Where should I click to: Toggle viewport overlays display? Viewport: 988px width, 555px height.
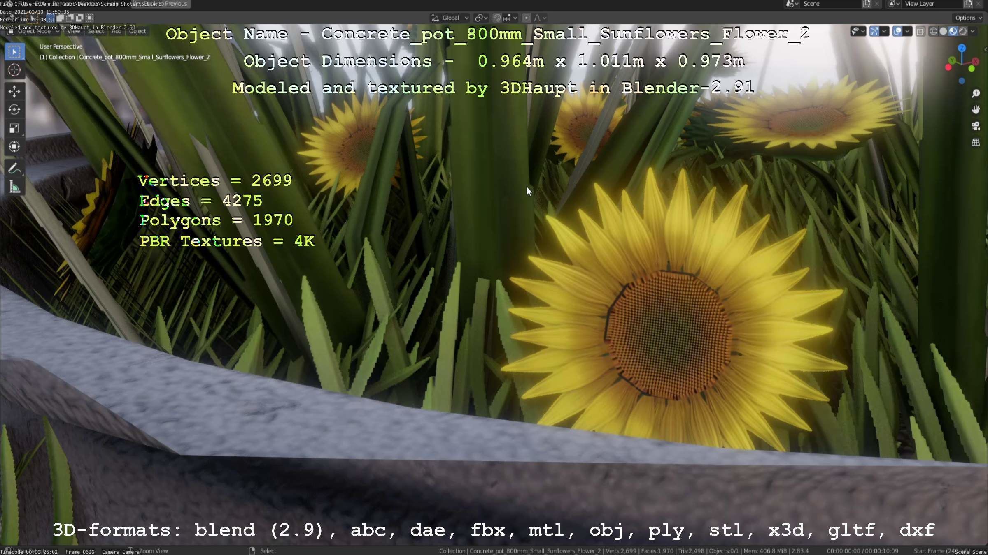897,31
